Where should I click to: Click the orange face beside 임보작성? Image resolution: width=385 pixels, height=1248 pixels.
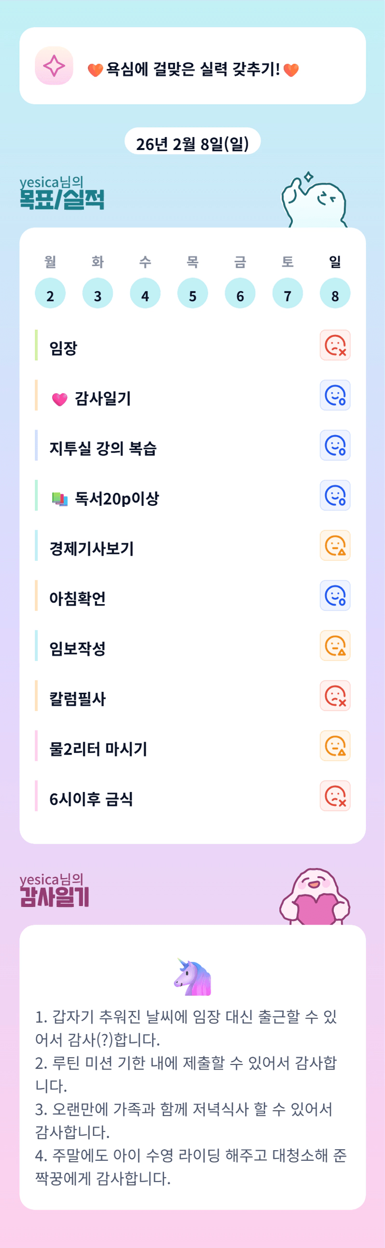pyautogui.click(x=335, y=646)
